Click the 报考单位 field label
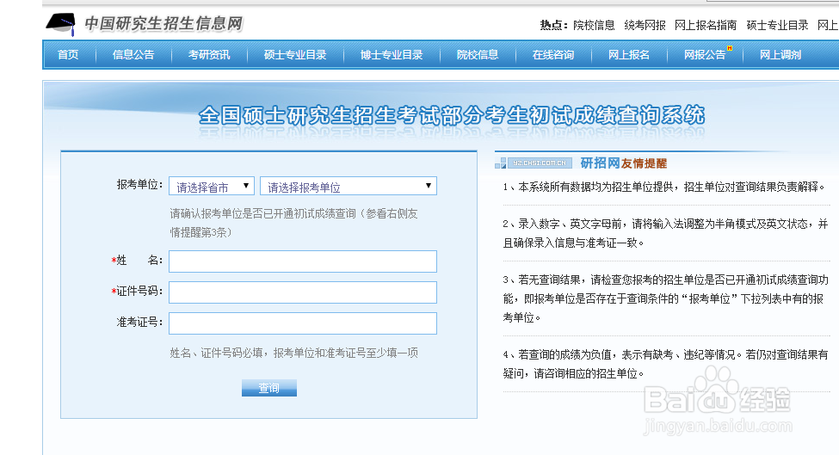 (x=139, y=185)
